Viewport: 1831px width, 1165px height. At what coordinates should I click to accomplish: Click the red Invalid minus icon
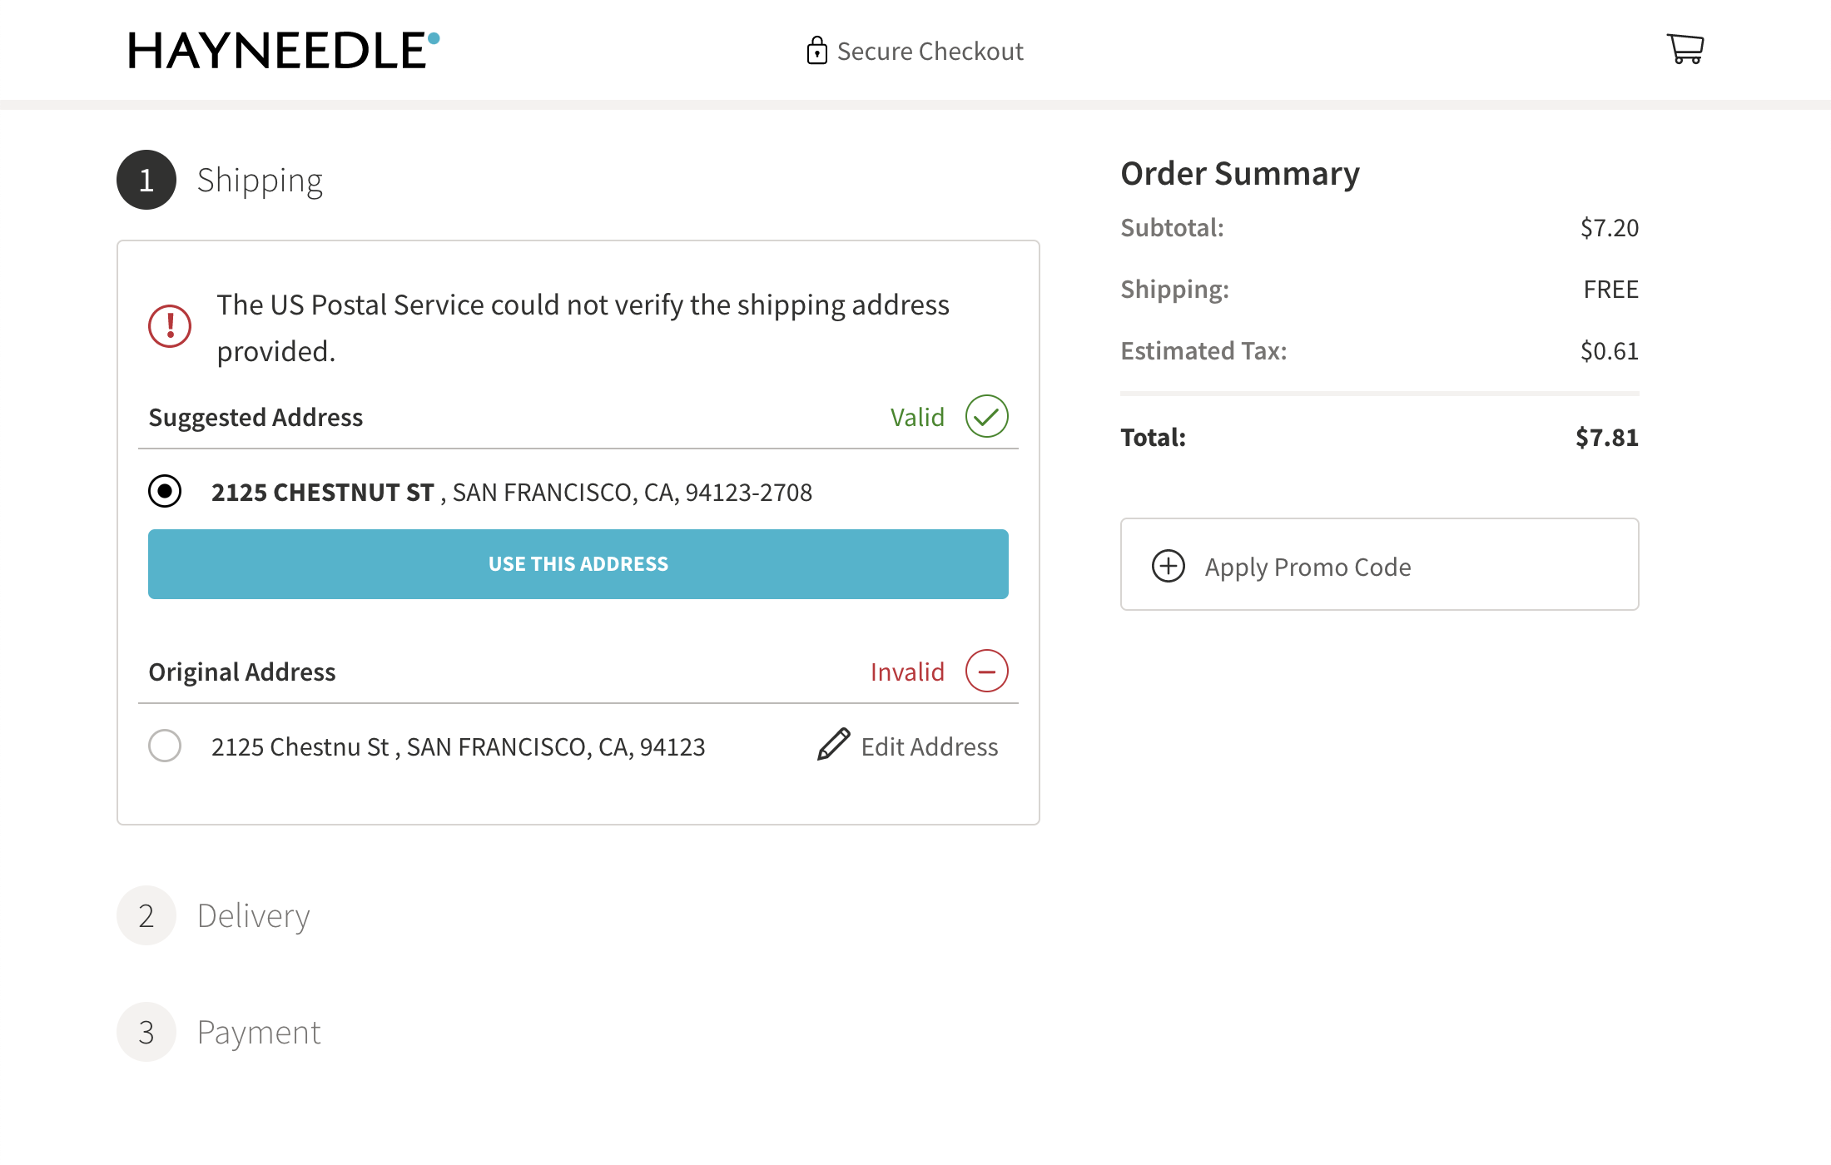coord(988,671)
